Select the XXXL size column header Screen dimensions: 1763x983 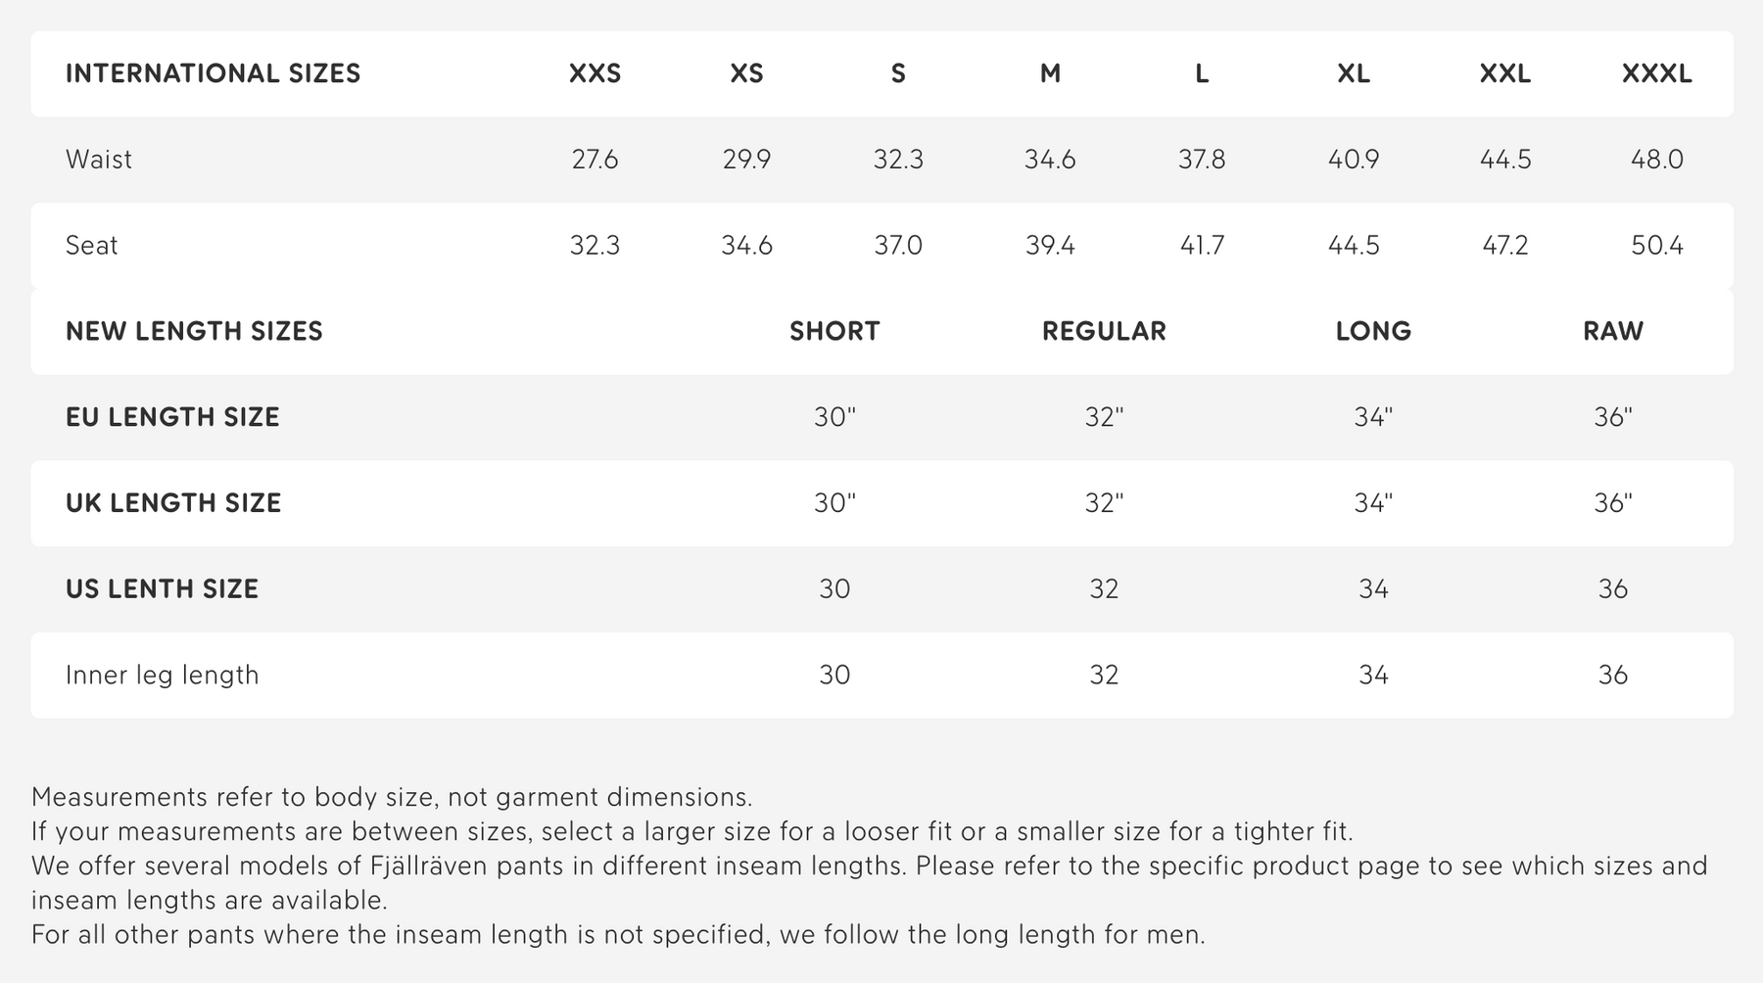(1656, 73)
